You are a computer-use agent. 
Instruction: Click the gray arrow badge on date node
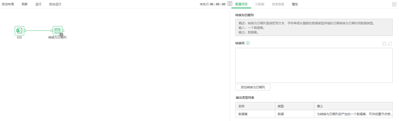[x=62, y=35]
